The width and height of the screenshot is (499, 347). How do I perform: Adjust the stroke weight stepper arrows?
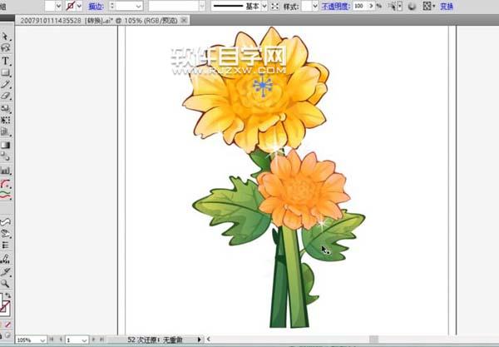112,6
